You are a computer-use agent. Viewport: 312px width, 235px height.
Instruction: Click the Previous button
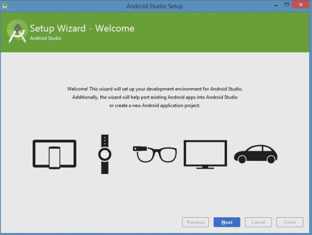point(195,222)
